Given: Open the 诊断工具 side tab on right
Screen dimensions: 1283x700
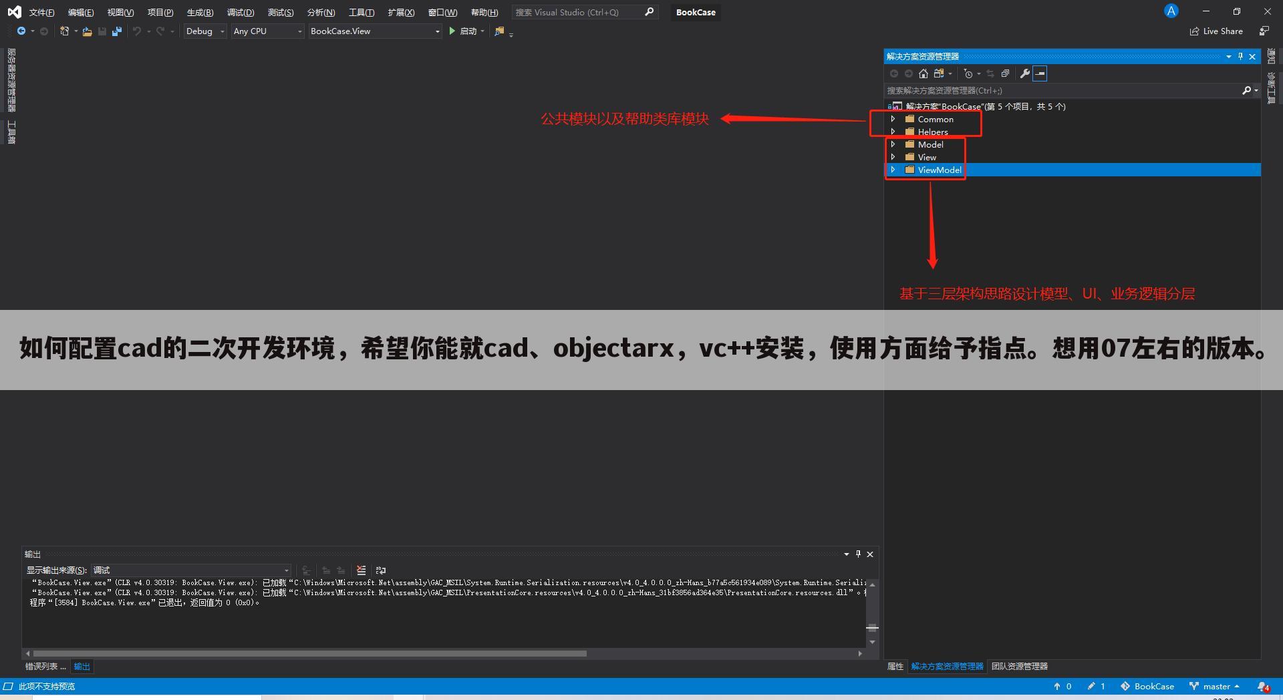Looking at the screenshot, I should click(x=1271, y=88).
